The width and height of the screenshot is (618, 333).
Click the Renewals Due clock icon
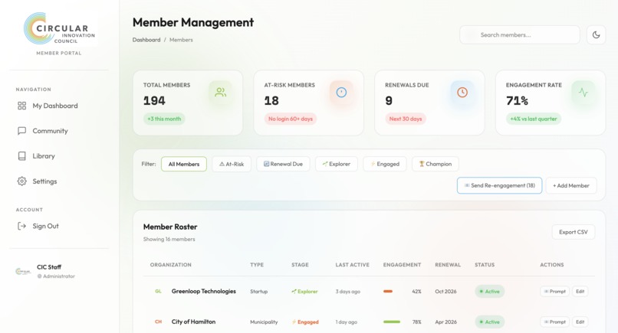(462, 93)
